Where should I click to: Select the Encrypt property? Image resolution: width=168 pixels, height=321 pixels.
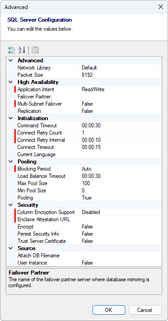click(x=26, y=227)
